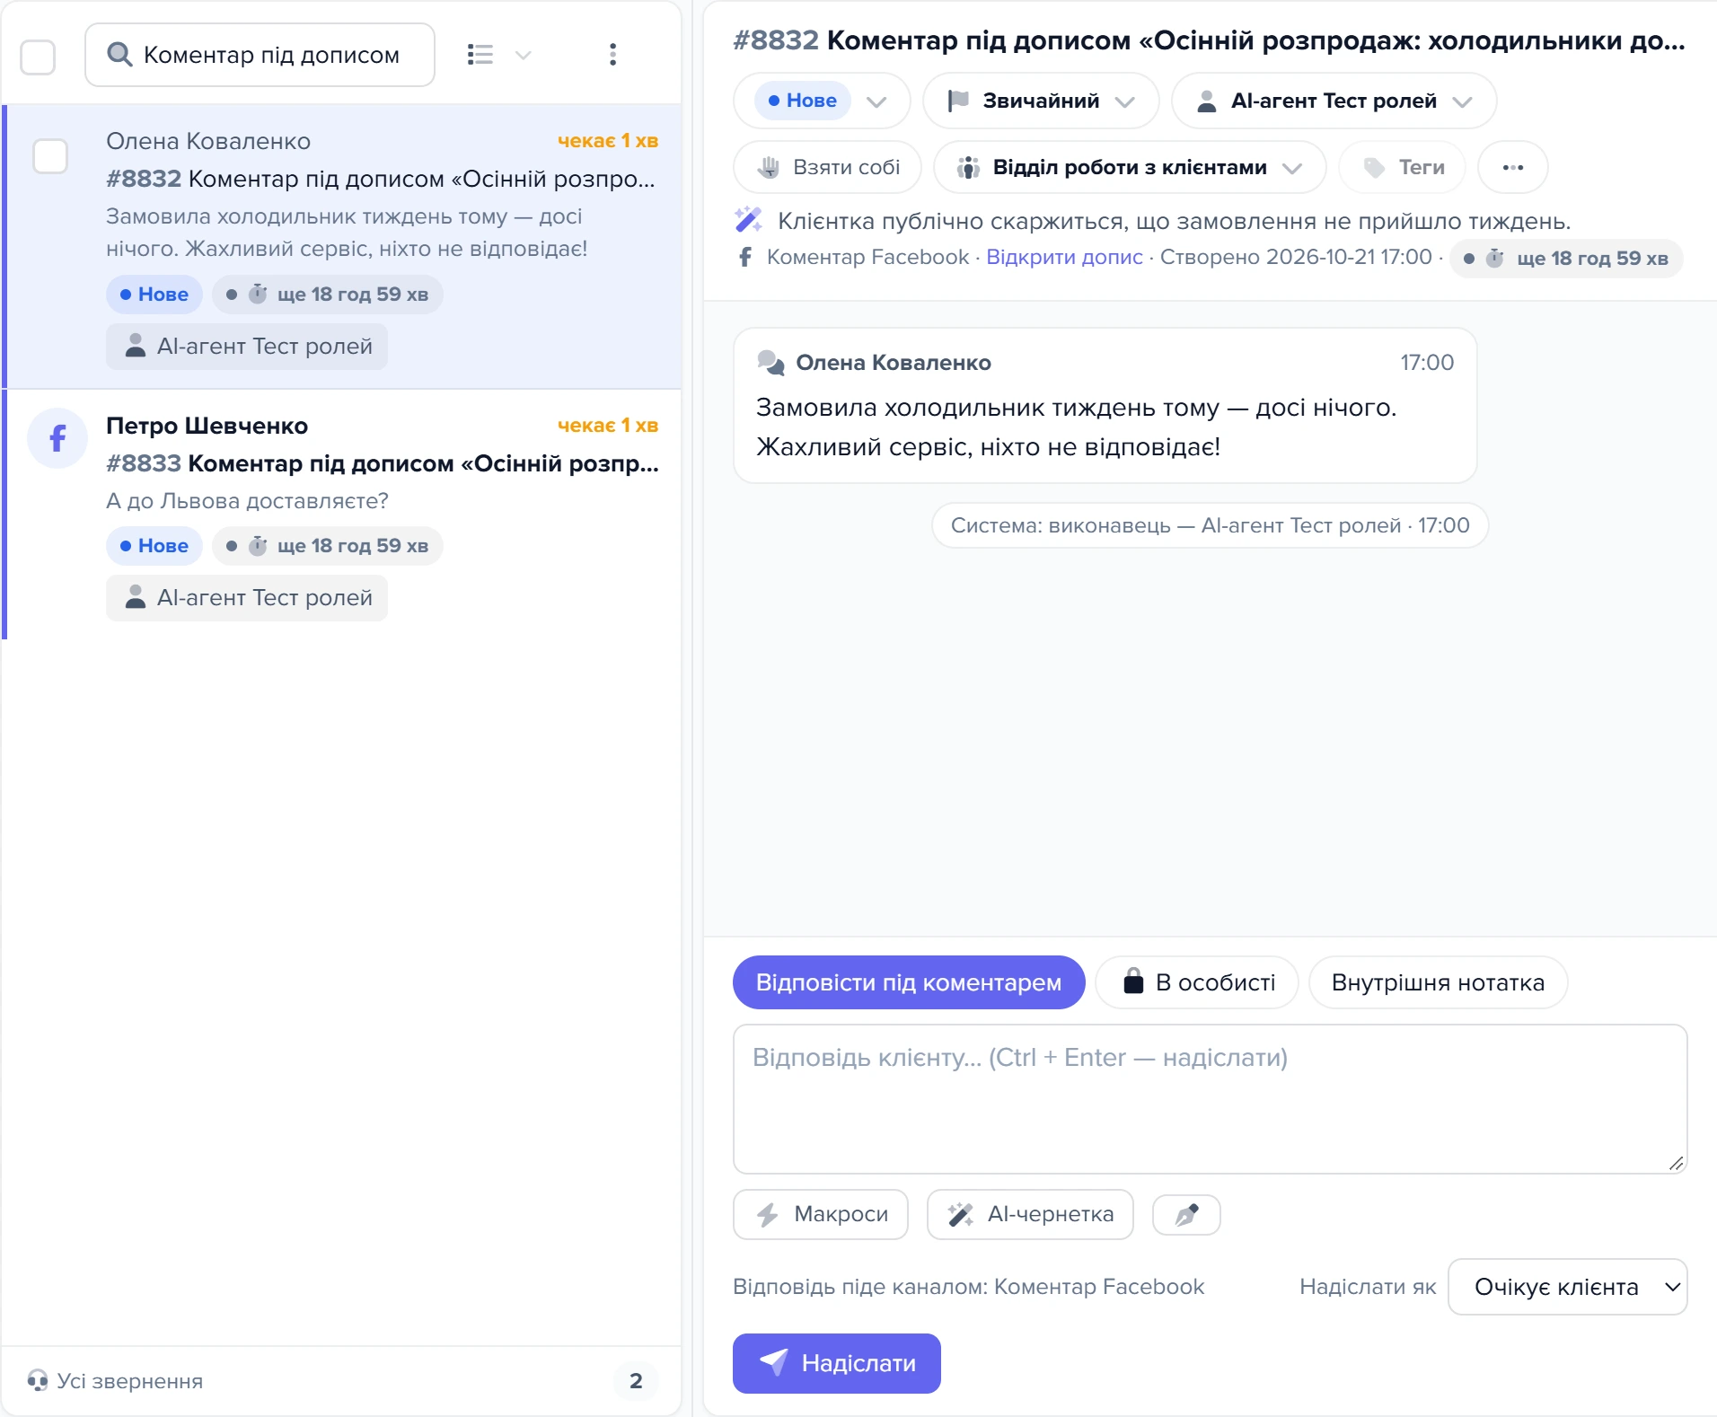This screenshot has height=1417, width=1717.
Task: Select the Відповісти під коментарем tab
Action: pyautogui.click(x=909, y=982)
